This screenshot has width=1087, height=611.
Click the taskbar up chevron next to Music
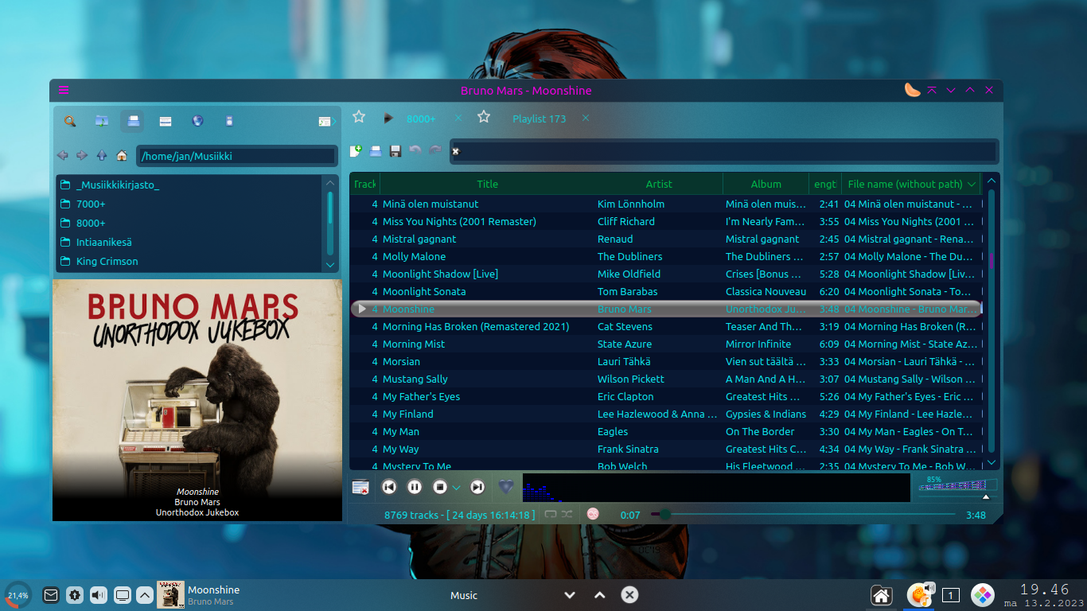600,595
